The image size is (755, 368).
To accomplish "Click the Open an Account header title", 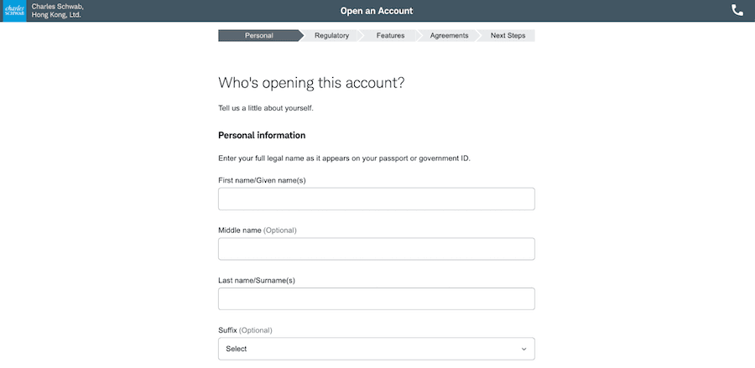I will pyautogui.click(x=377, y=11).
